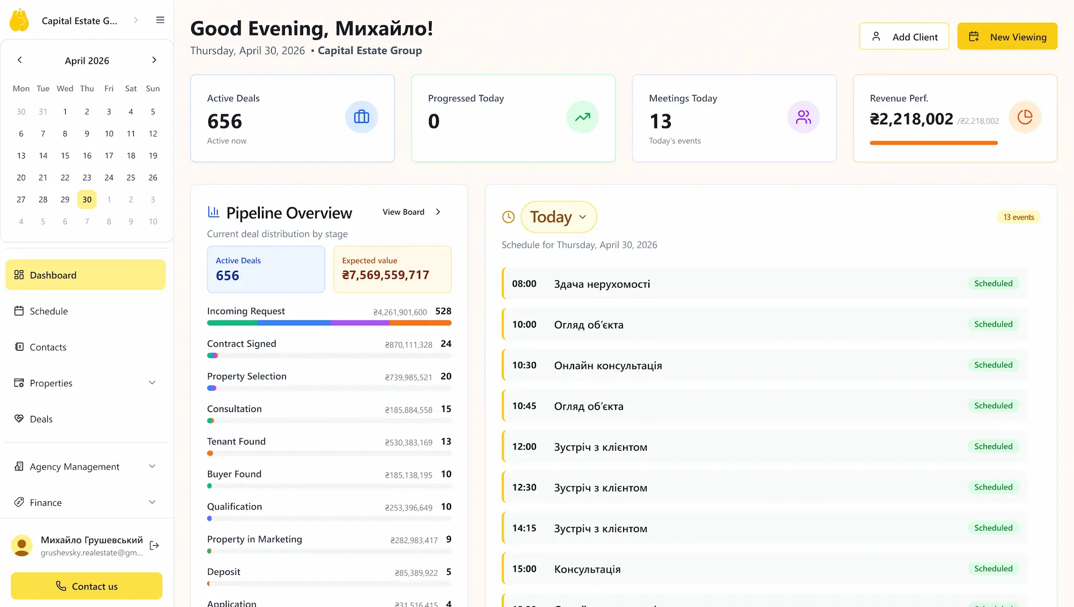
Task: Click the Meetings Today people icon
Action: pyautogui.click(x=804, y=117)
